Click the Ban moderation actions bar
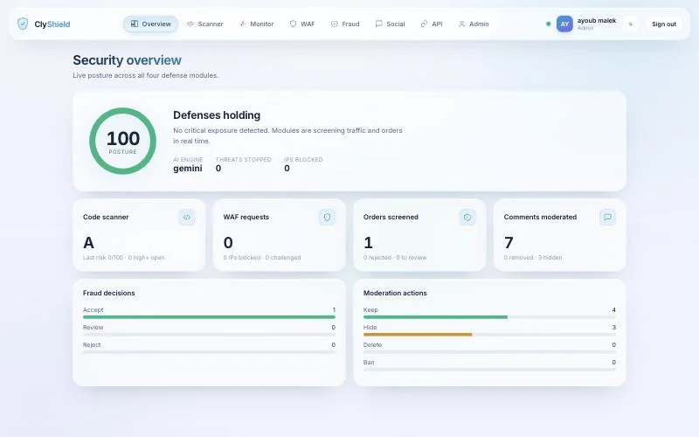Screen dimensions: 699x437 click(x=489, y=369)
